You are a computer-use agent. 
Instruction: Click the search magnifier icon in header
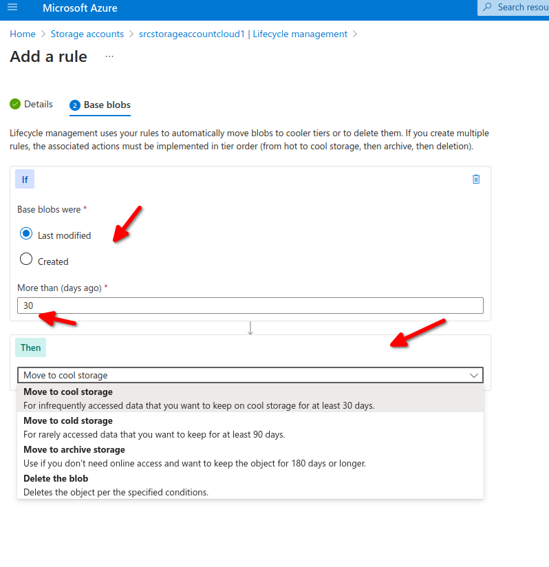click(487, 7)
